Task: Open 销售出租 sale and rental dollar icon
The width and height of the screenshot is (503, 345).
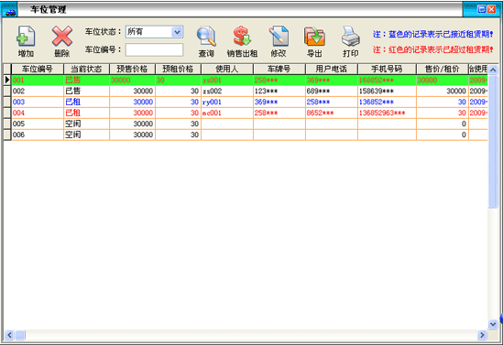Action: [x=242, y=36]
